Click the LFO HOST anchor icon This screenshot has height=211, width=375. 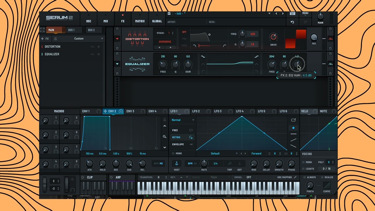click(177, 163)
